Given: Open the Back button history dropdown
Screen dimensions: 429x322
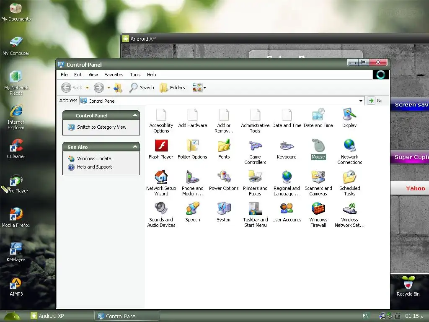Looking at the screenshot, I should click(x=87, y=88).
